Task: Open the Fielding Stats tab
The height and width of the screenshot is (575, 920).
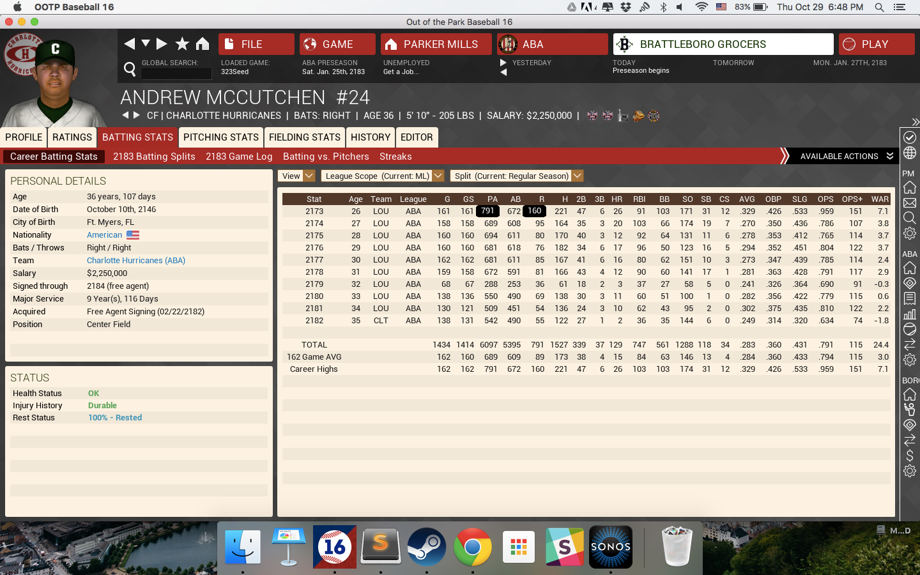Action: [x=304, y=137]
